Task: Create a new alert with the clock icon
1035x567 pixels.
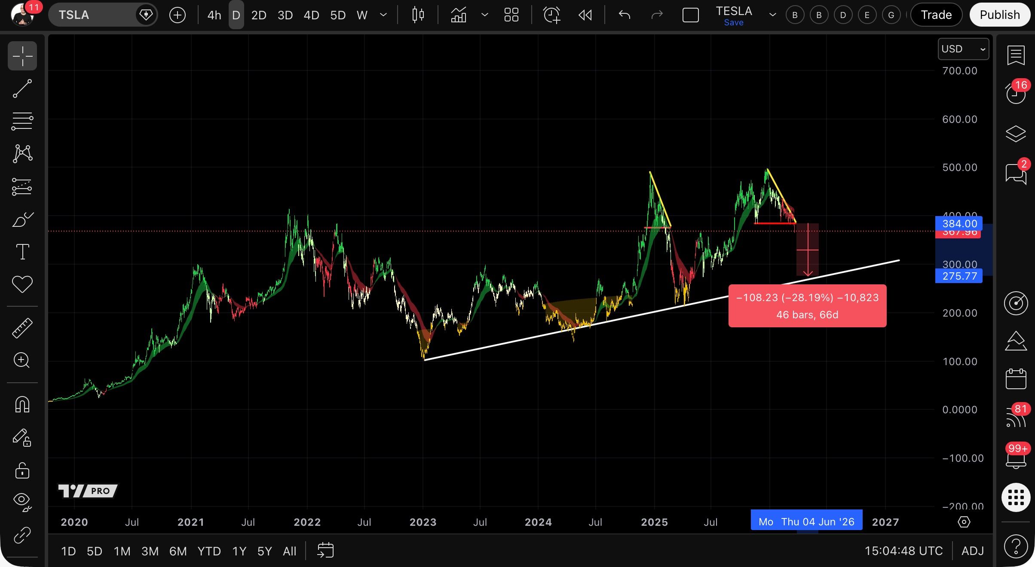Action: 551,15
